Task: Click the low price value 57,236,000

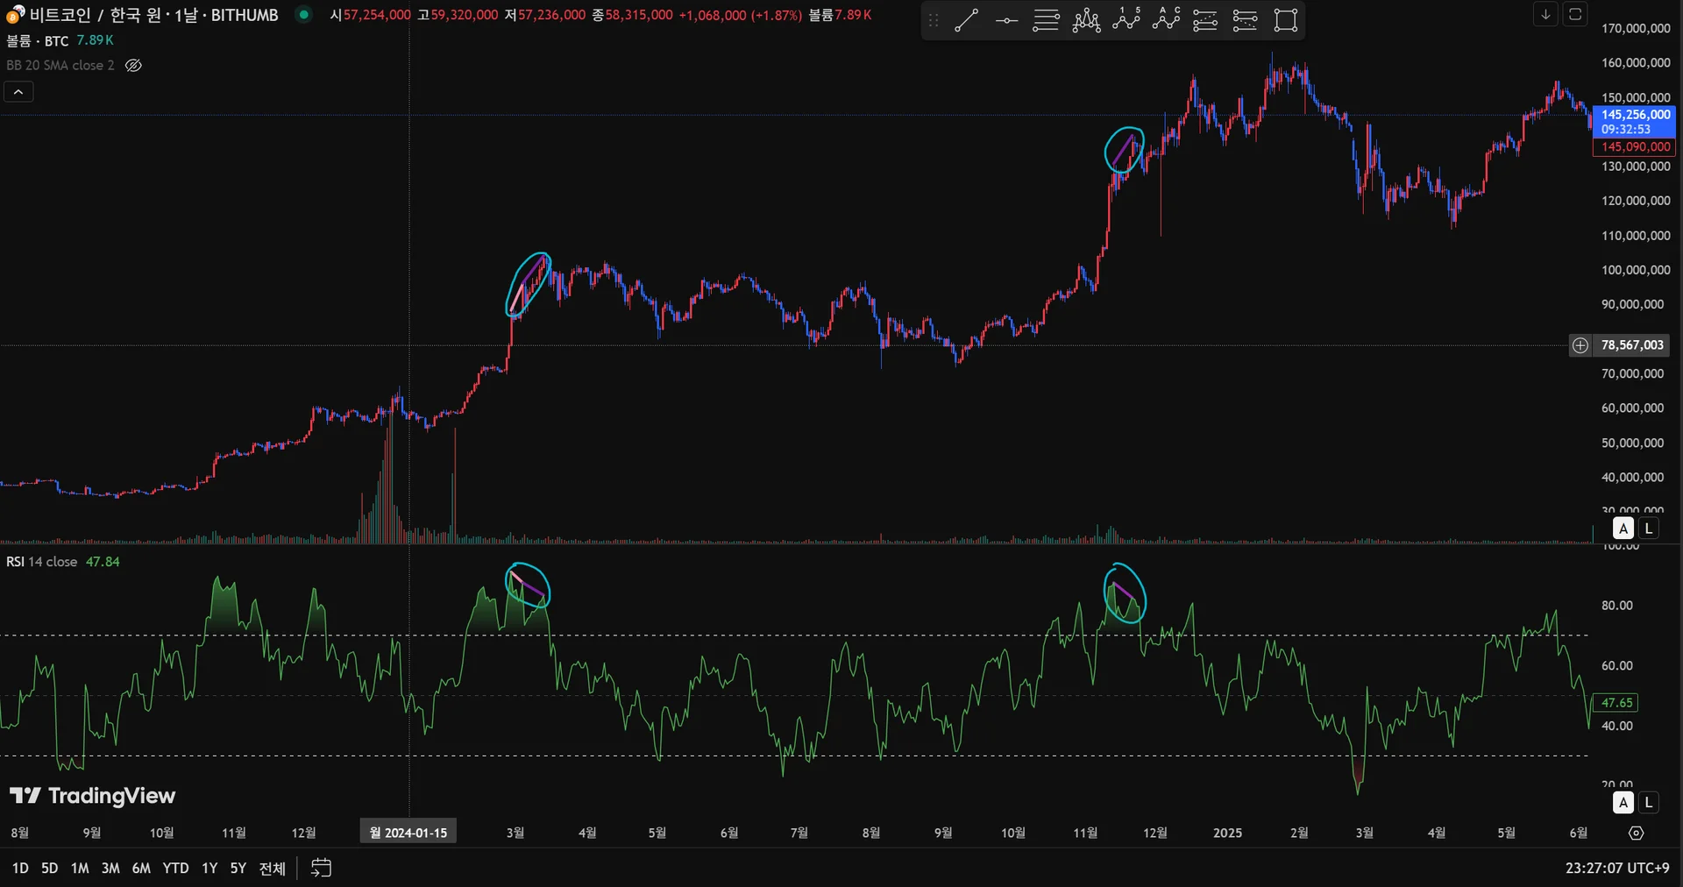Action: tap(551, 15)
